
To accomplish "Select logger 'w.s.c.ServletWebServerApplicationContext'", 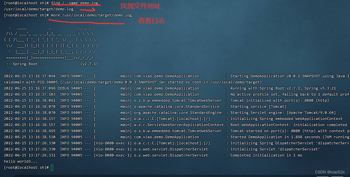I will [179, 125].
